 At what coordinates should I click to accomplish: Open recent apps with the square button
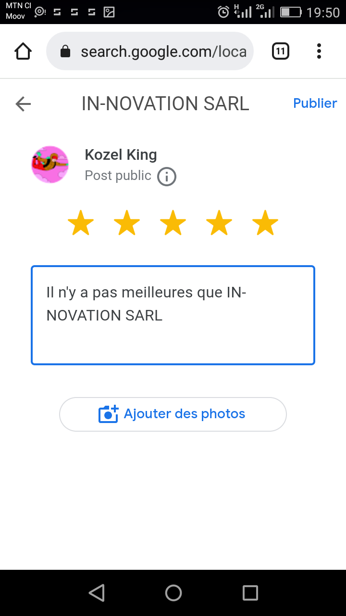coord(250,593)
